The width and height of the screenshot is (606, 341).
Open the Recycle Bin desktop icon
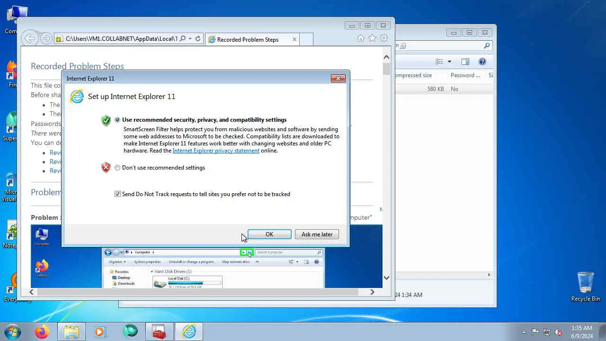586,286
